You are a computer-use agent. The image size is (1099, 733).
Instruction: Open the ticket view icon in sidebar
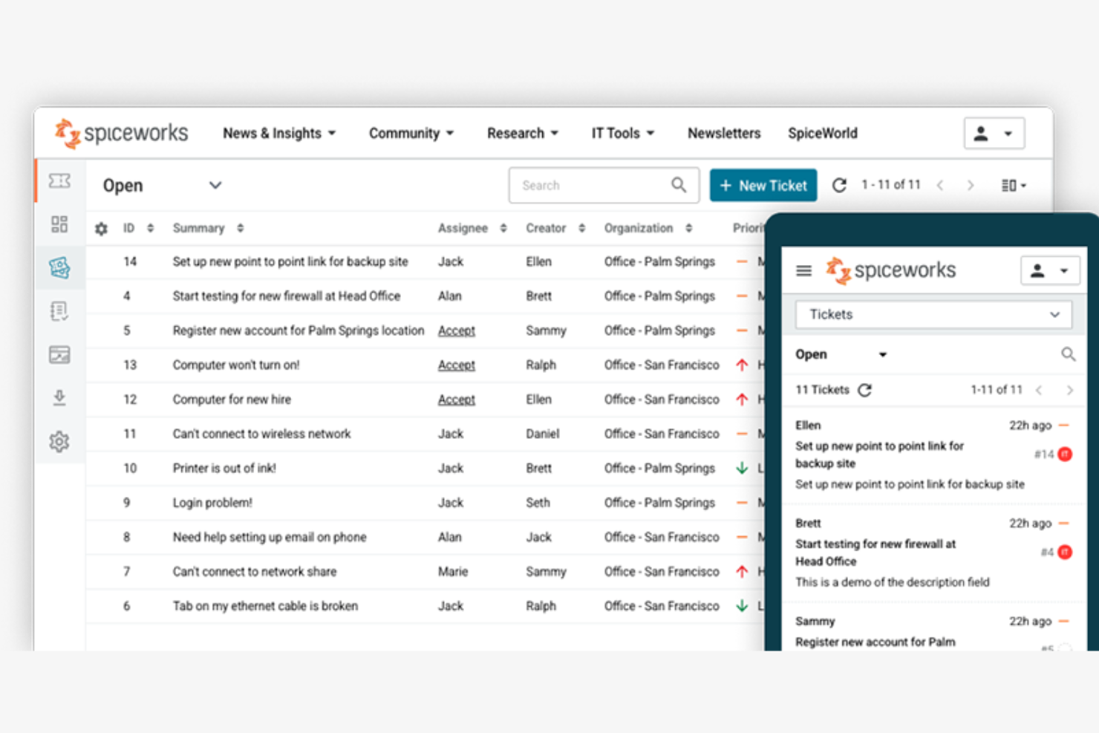(59, 180)
